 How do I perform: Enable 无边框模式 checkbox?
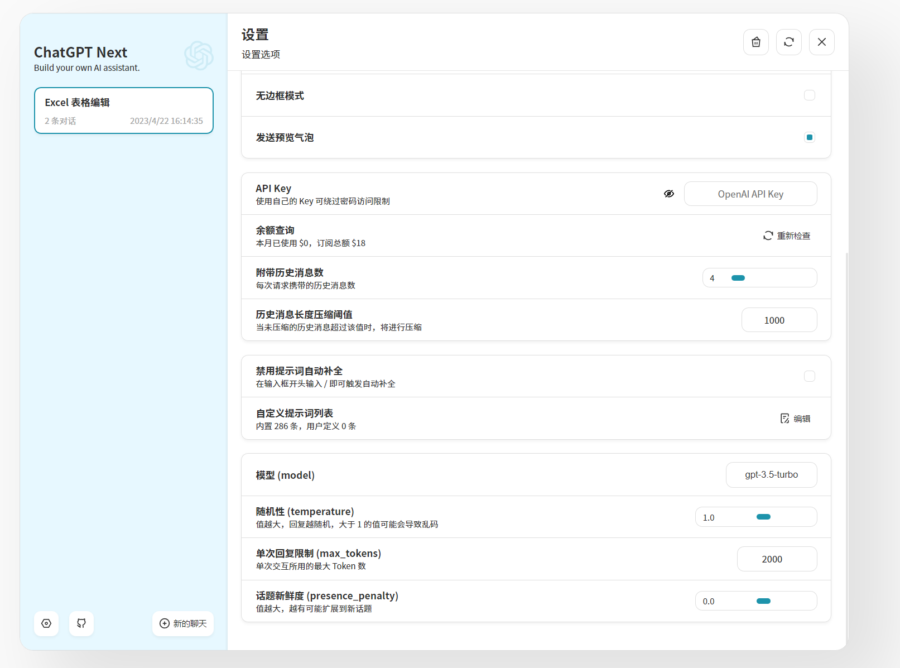coord(810,95)
